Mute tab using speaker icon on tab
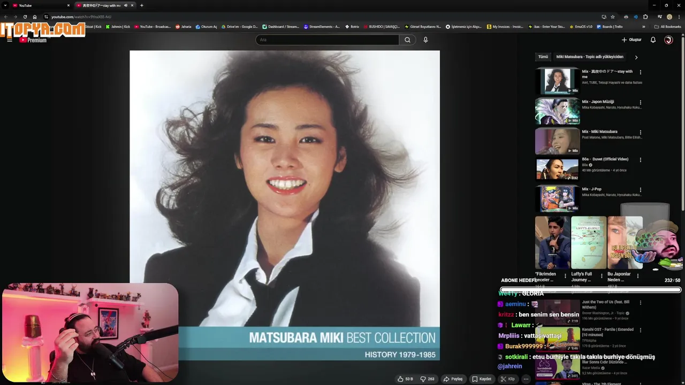 click(126, 5)
